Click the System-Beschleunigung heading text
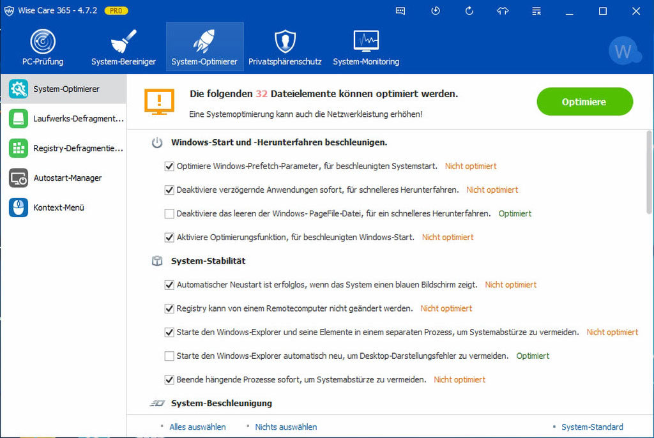 pos(222,403)
